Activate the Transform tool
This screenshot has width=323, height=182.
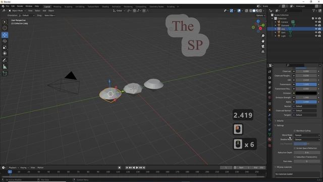(5, 54)
